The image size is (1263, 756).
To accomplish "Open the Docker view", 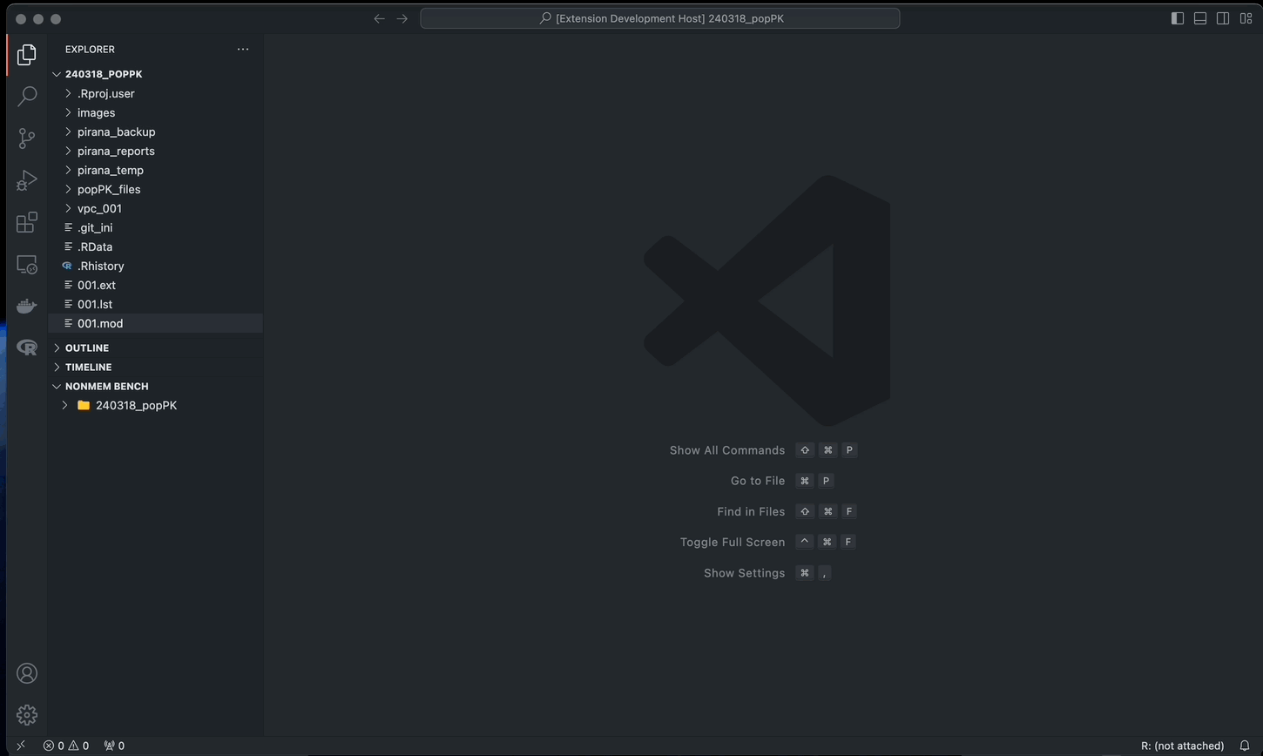I will coord(27,306).
